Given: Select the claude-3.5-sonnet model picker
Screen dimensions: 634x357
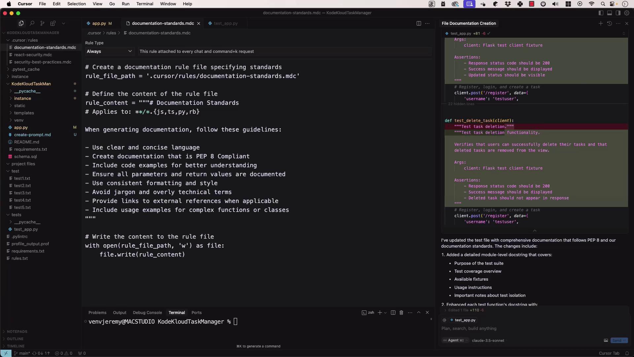Looking at the screenshot, I should [x=488, y=340].
